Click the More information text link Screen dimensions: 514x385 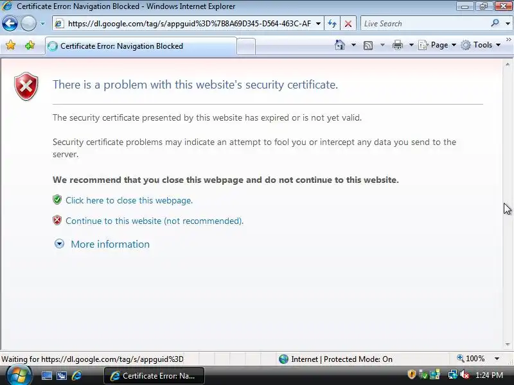[x=110, y=244]
